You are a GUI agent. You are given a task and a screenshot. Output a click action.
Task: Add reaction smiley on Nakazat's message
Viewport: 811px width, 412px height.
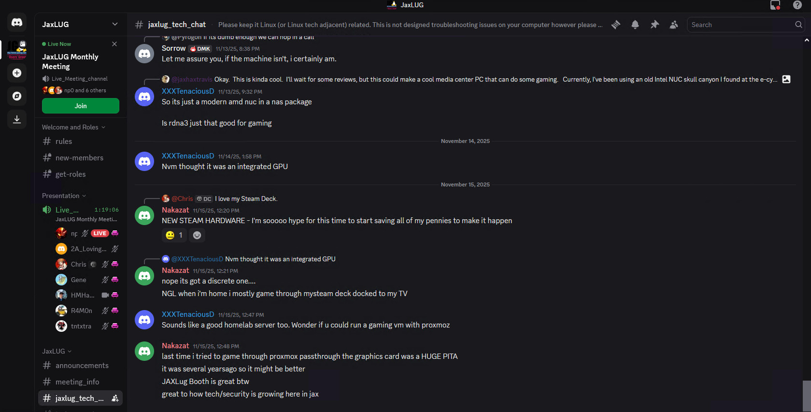(197, 235)
